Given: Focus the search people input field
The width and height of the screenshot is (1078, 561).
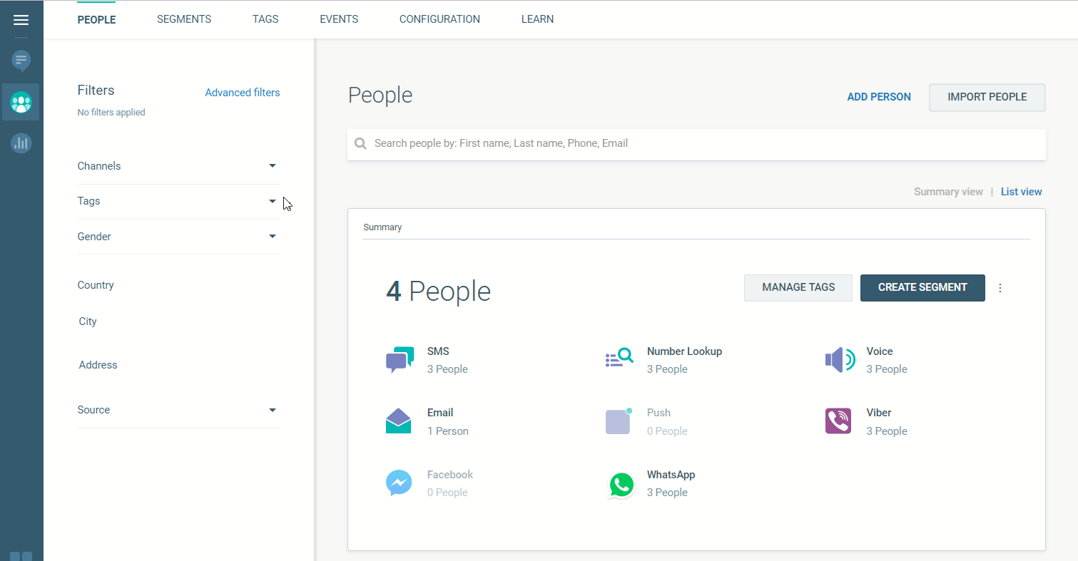Looking at the screenshot, I should point(699,144).
